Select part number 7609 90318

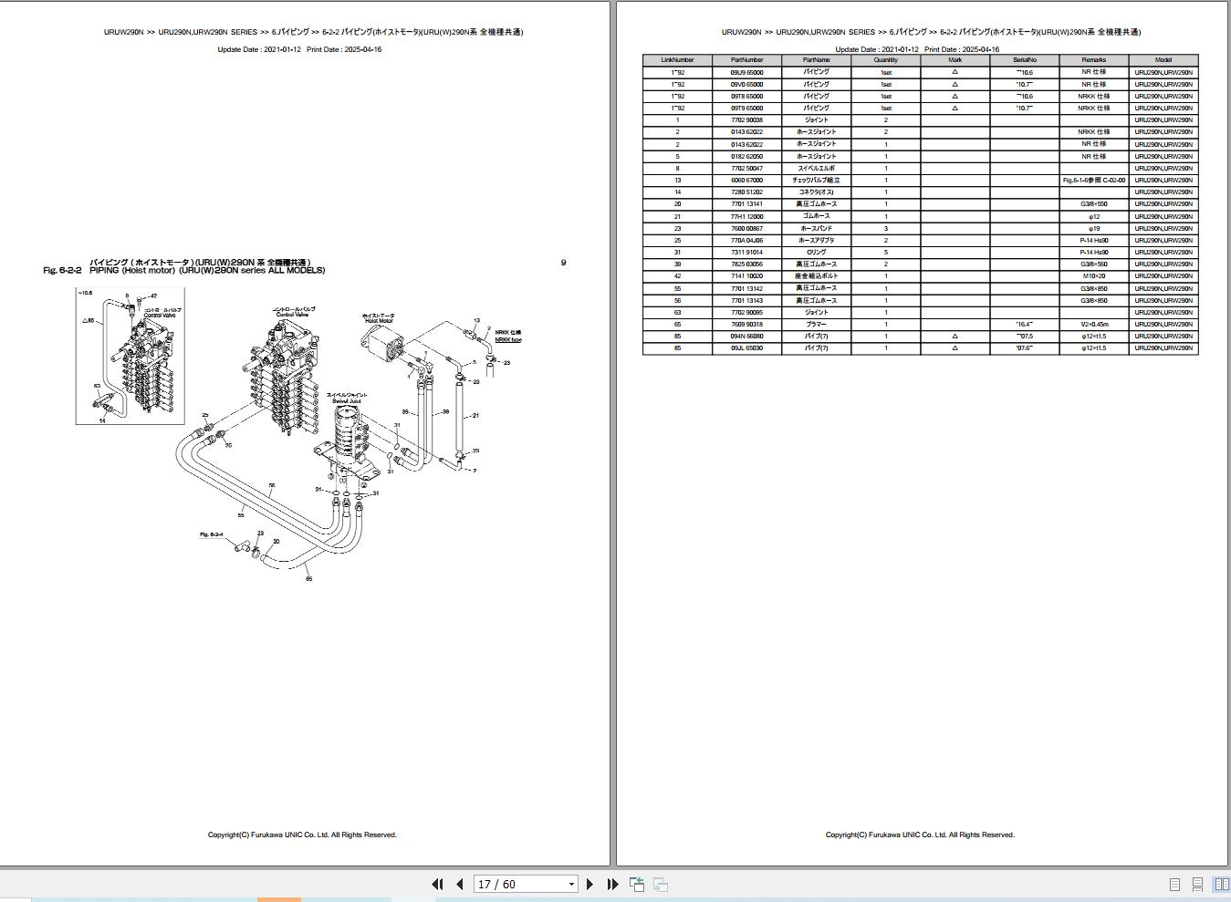click(x=746, y=324)
